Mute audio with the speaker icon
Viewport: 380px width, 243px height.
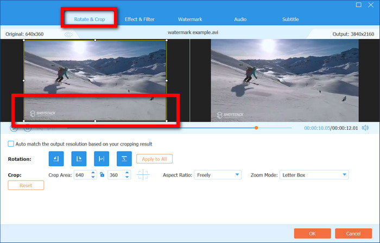365,128
